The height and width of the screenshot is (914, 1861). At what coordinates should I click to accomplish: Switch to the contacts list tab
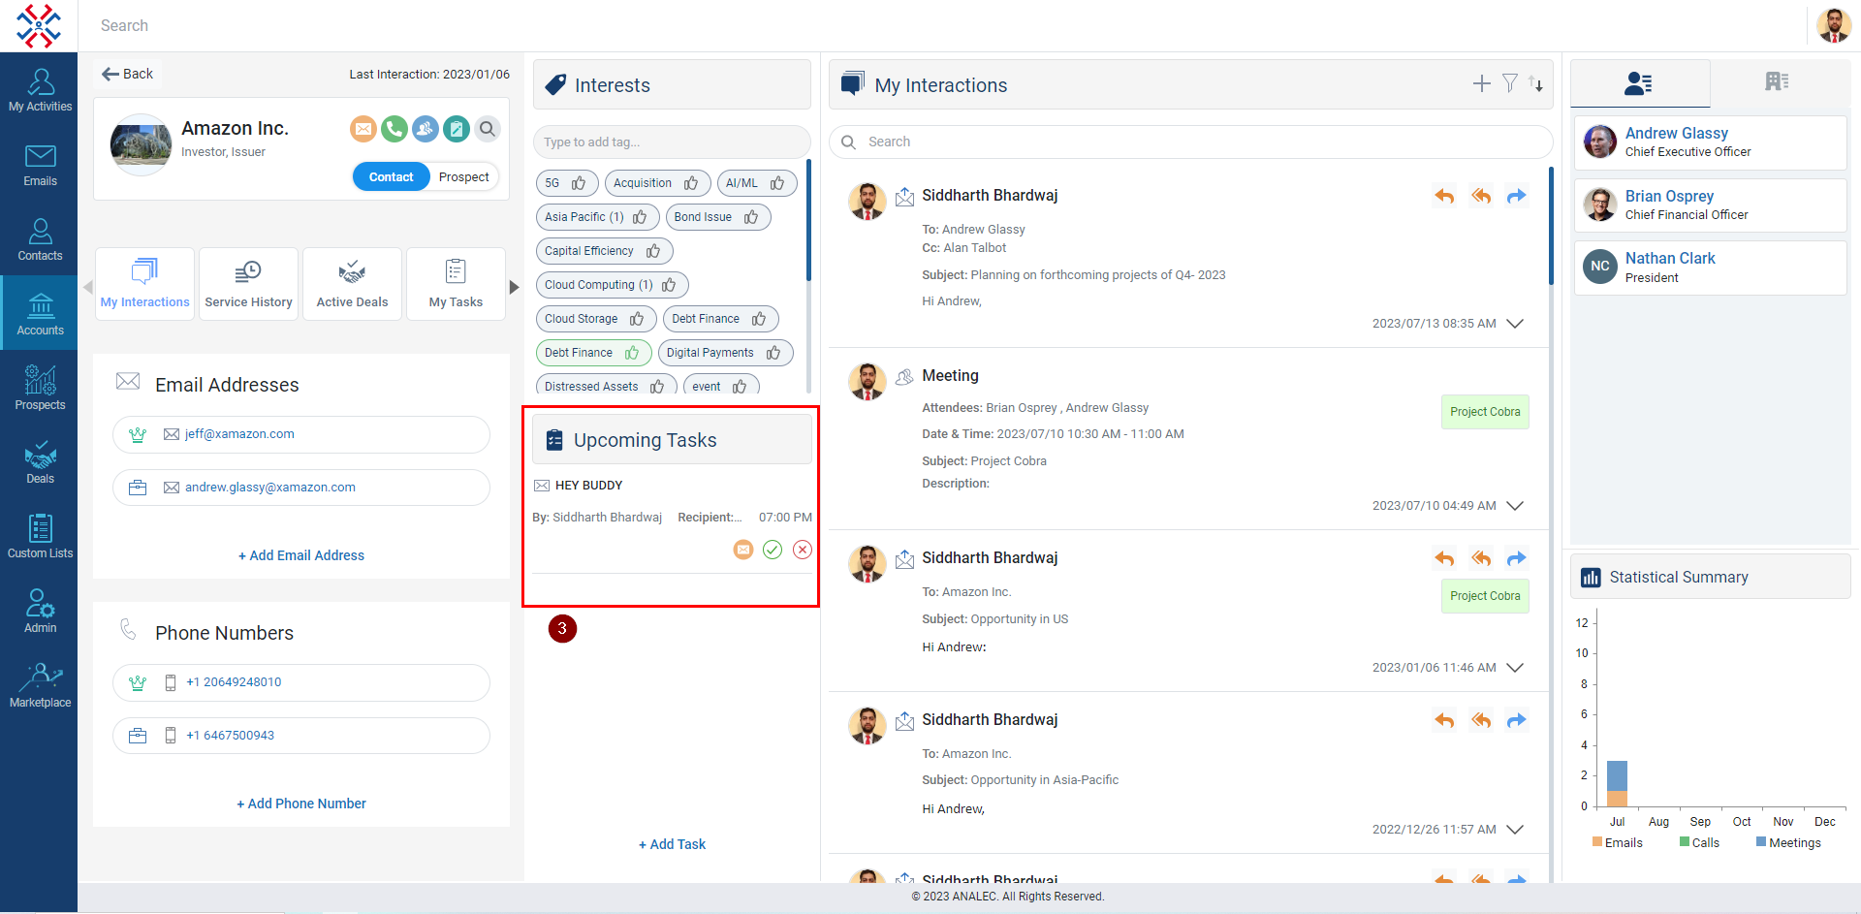[1639, 83]
